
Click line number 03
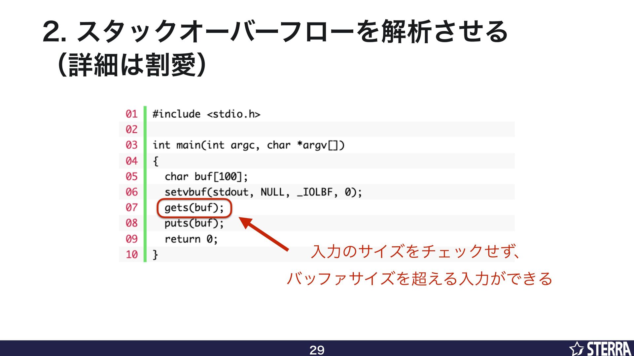131,145
